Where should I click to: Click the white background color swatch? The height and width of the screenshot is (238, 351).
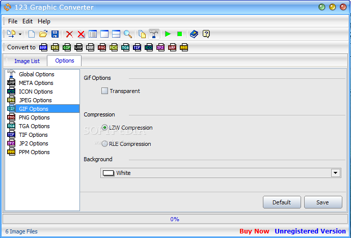point(109,173)
